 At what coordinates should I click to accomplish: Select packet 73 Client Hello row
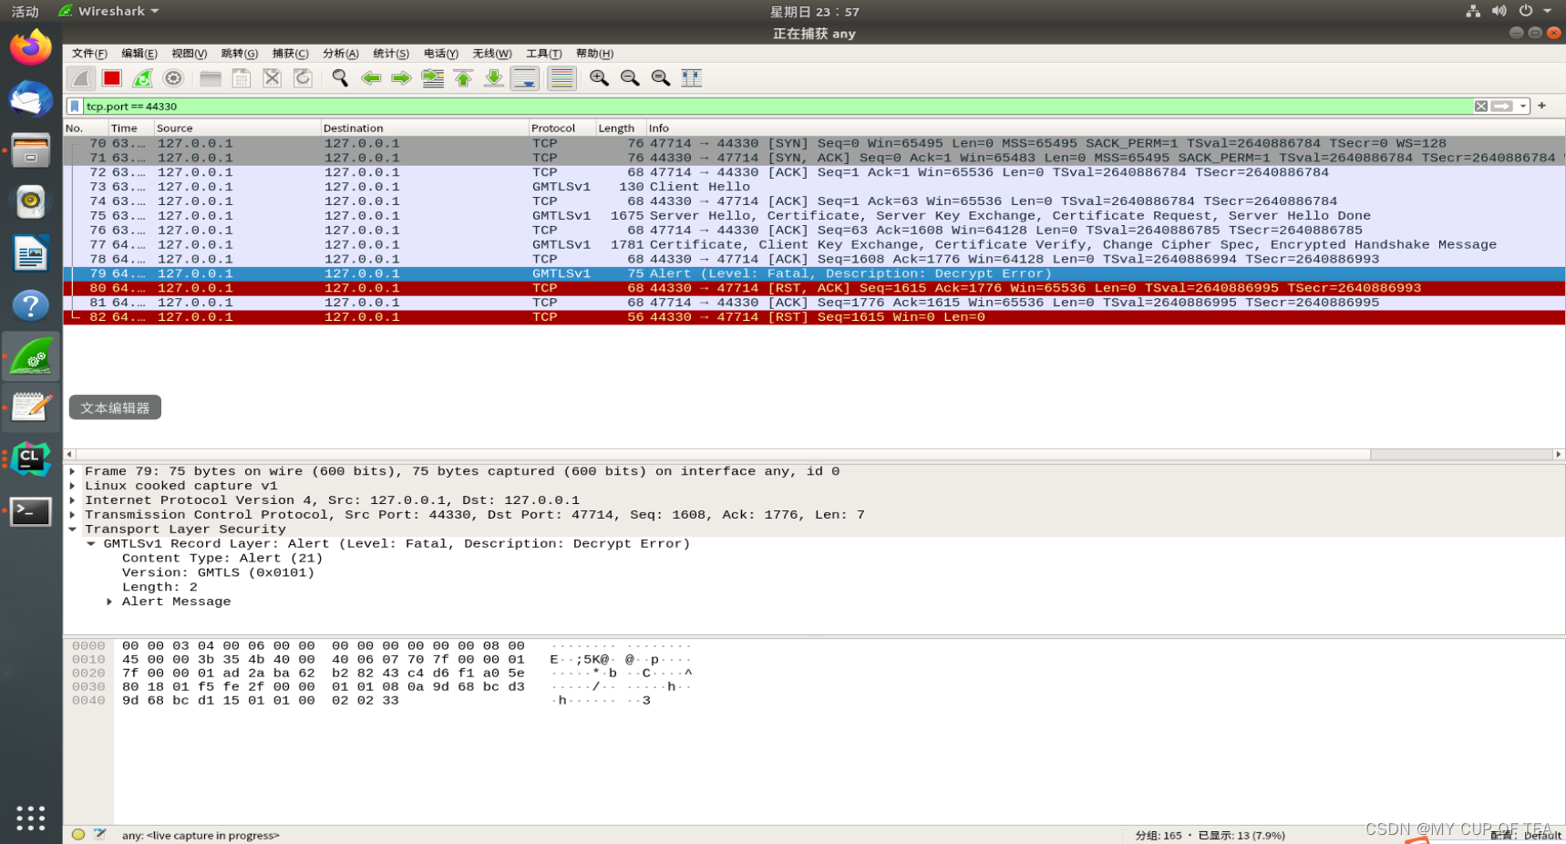point(814,187)
